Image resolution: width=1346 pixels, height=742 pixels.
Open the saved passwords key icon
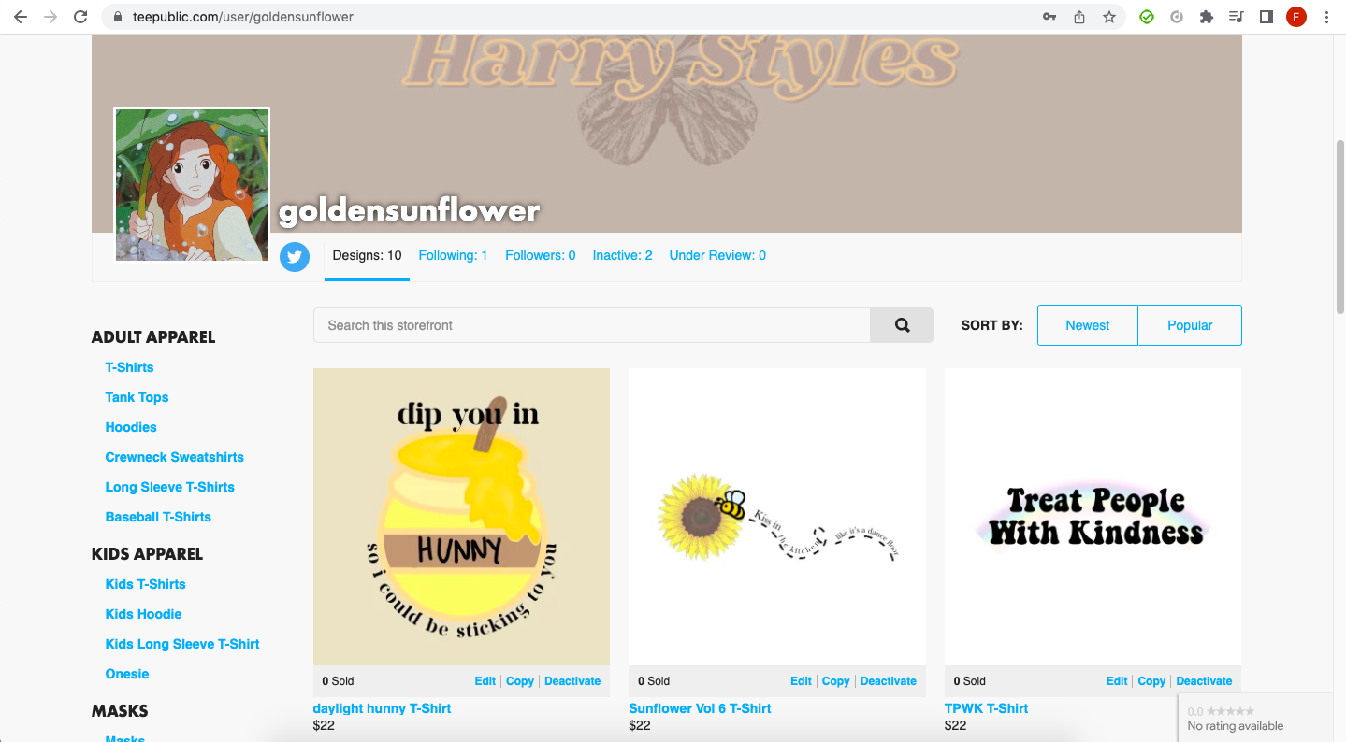tap(1049, 17)
